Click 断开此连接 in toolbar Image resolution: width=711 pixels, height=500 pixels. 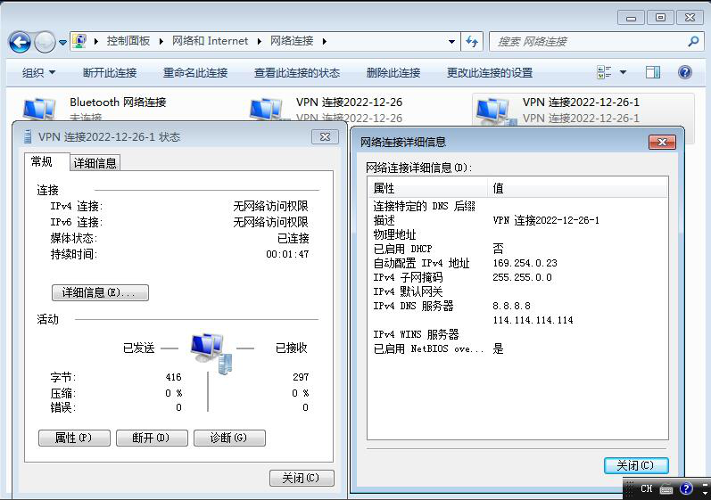[x=110, y=72]
